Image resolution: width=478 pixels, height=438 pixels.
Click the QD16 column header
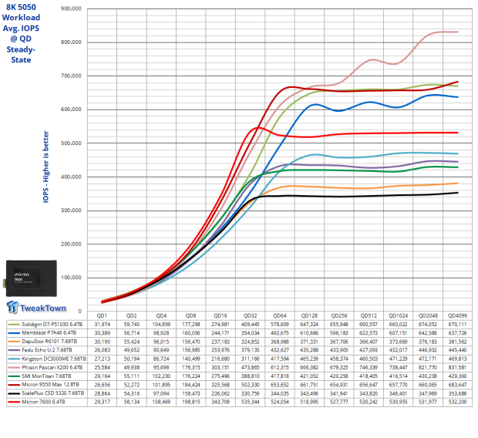tap(220, 315)
